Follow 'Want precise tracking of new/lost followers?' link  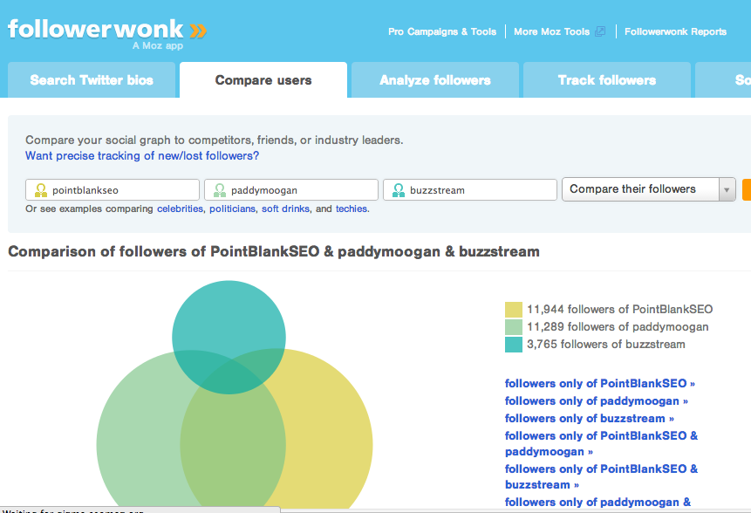point(142,155)
